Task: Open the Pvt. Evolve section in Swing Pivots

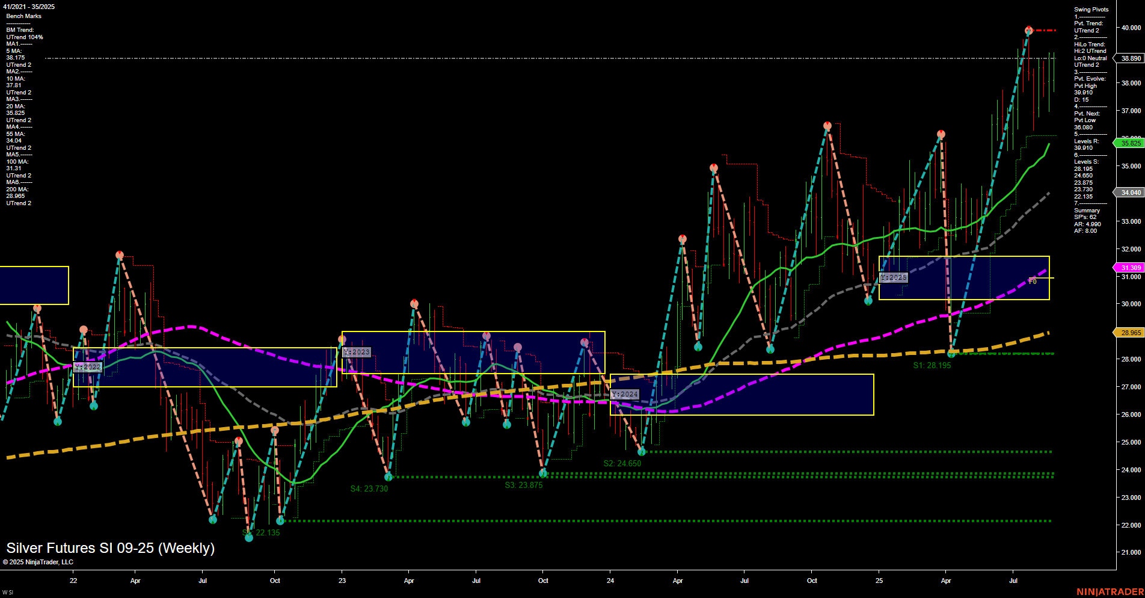Action: pyautogui.click(x=1089, y=78)
